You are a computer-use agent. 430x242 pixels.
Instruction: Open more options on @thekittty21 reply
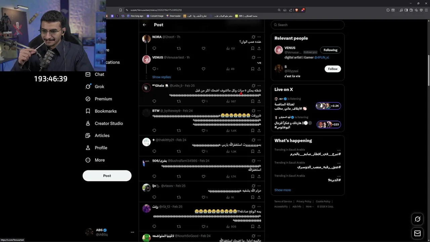[259, 140]
